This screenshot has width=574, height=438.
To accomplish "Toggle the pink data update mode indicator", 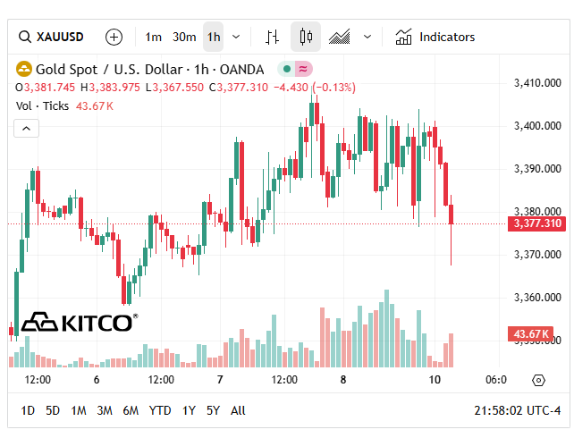I will pos(303,69).
